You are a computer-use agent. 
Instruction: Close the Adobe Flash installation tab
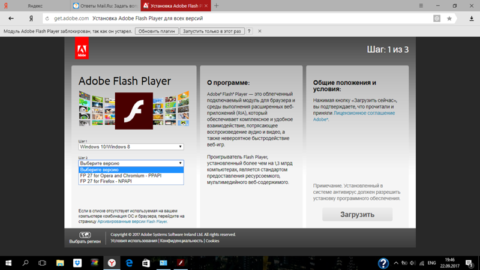pos(206,5)
